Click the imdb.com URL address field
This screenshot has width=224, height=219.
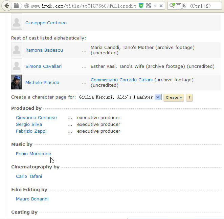(x=83, y=6)
